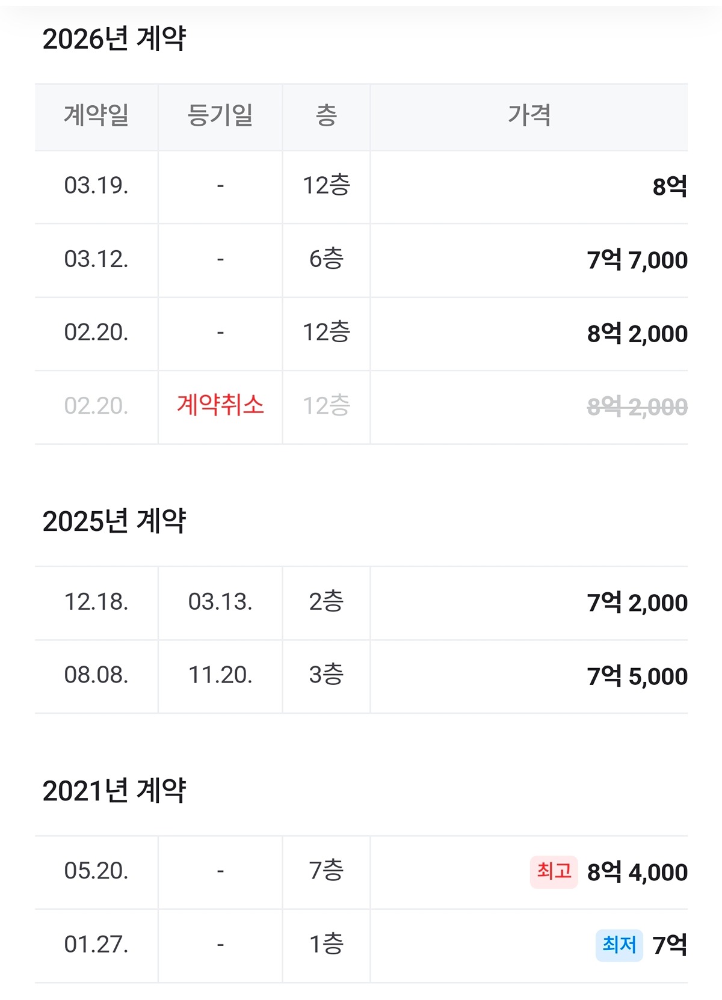722x1000 pixels.
Task: Open the 05.20. contract date entry
Action: [96, 871]
